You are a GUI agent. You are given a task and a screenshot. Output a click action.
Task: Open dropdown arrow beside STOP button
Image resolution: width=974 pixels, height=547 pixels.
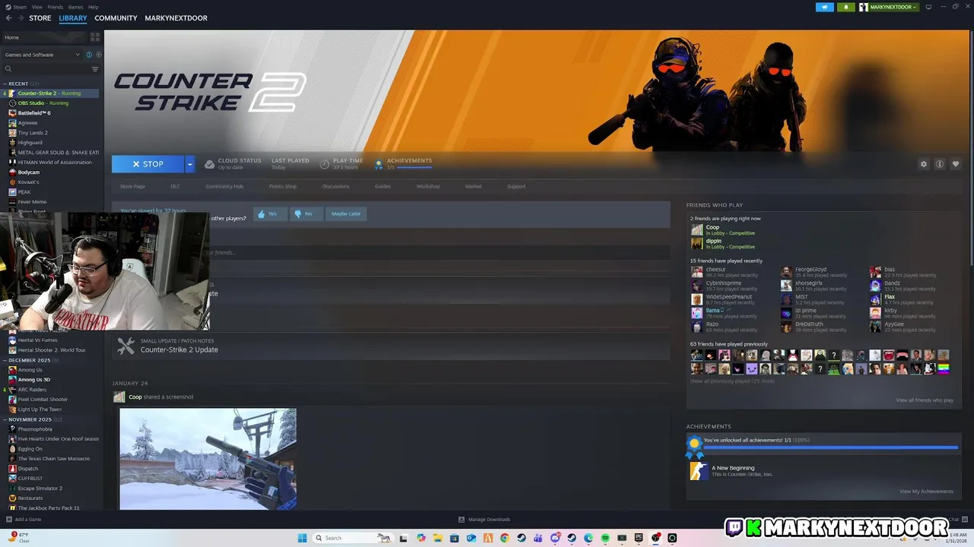[190, 164]
